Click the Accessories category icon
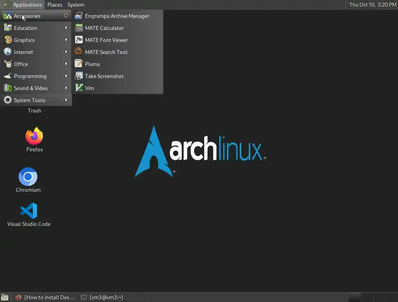The image size is (398, 302). [x=8, y=16]
